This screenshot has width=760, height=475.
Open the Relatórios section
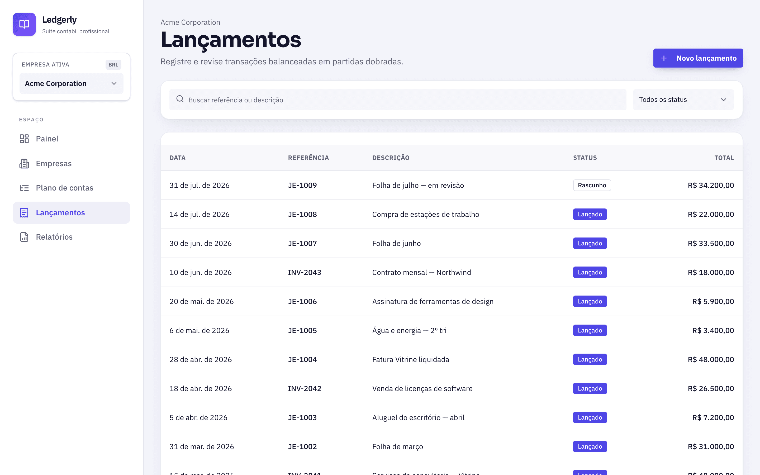pyautogui.click(x=71, y=237)
